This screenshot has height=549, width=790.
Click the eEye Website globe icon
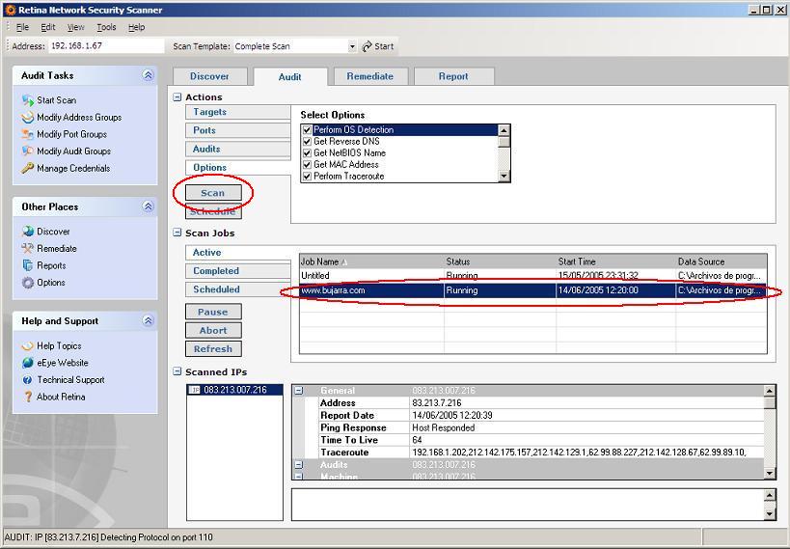point(28,363)
